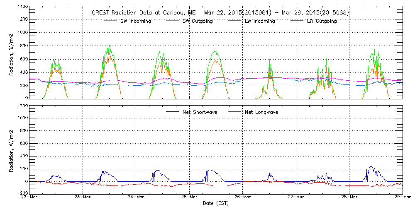Click the chart title for Caribou, ME

[x=220, y=12]
